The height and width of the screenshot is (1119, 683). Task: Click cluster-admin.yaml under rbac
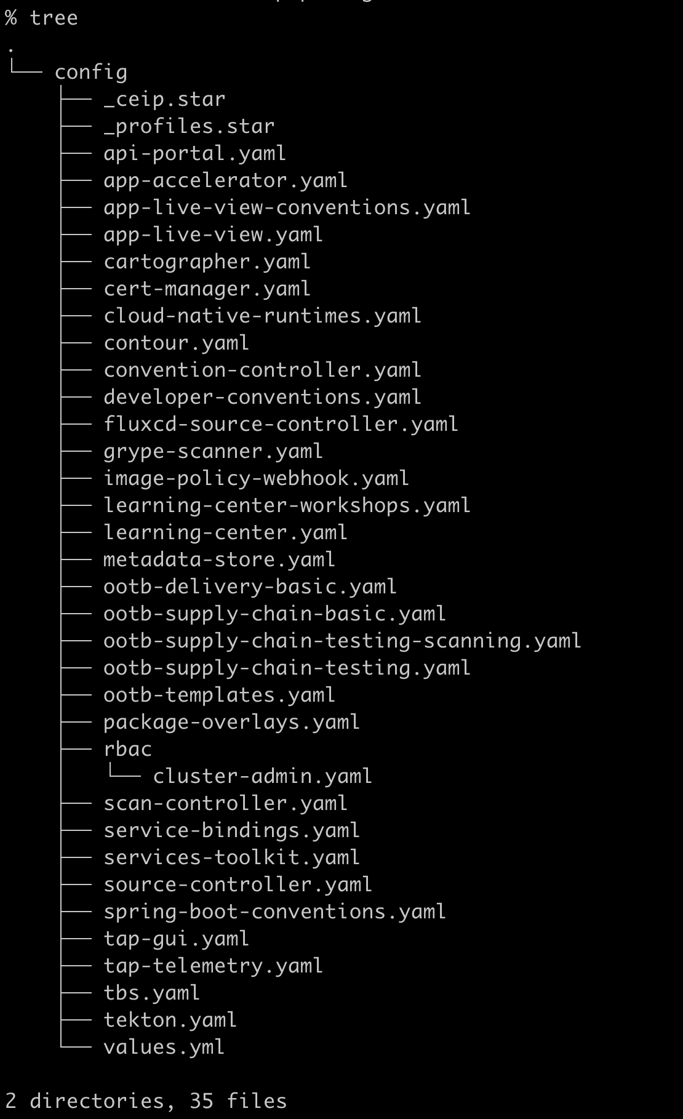pos(262,777)
